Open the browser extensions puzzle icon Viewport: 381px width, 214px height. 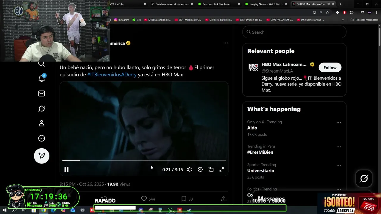coord(352,12)
